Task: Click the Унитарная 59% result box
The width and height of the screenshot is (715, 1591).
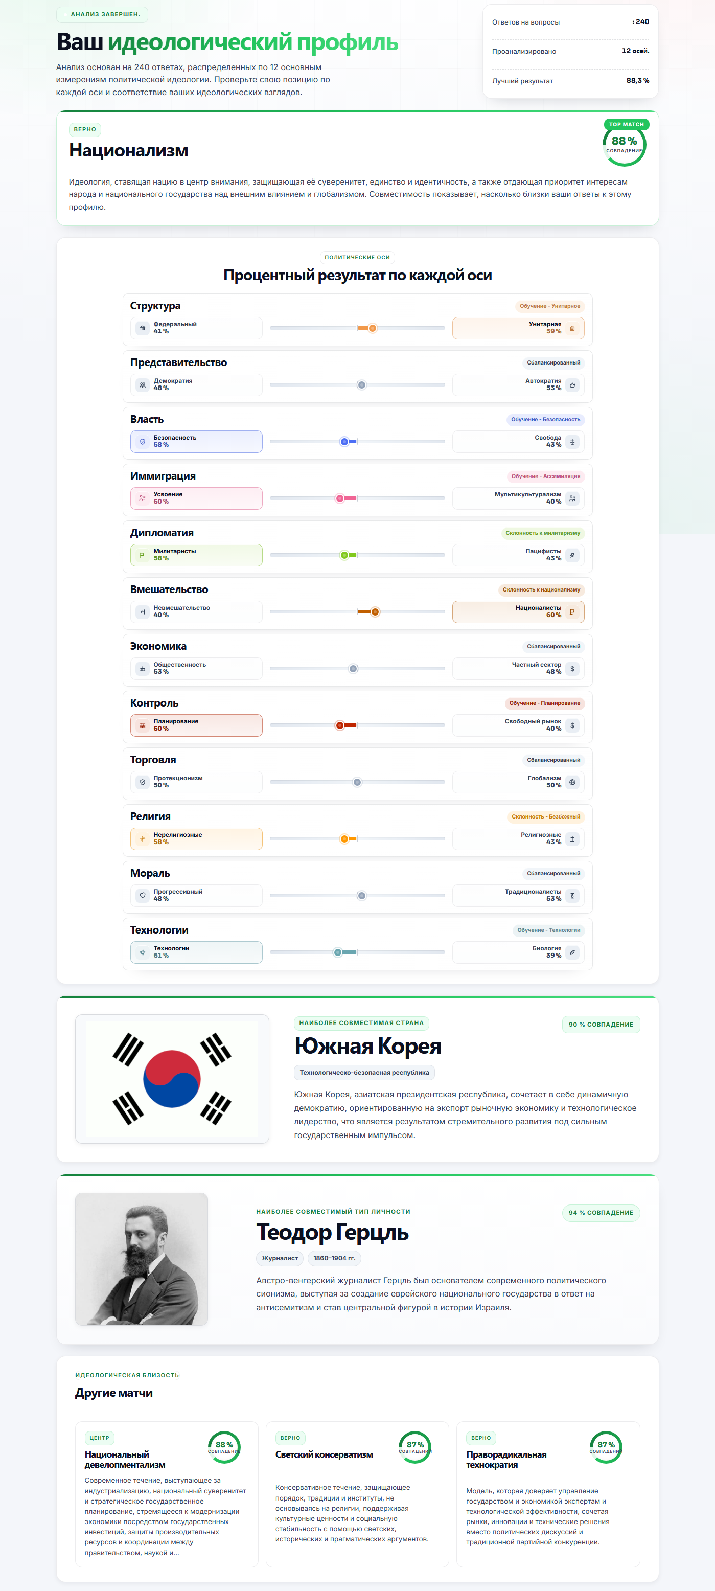Action: tap(518, 328)
